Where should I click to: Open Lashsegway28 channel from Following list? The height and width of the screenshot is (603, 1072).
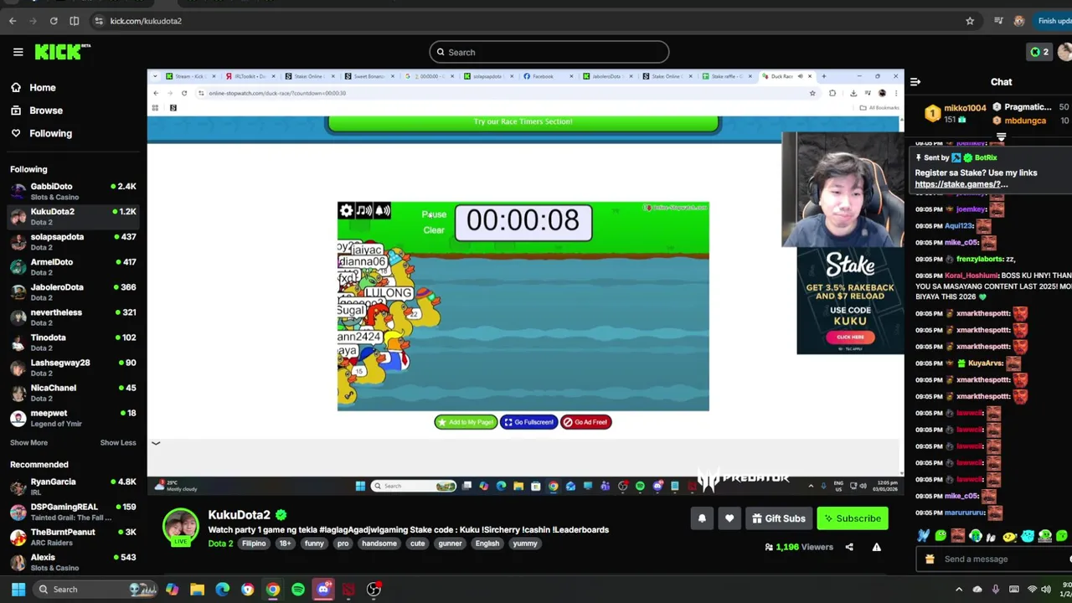tap(73, 367)
